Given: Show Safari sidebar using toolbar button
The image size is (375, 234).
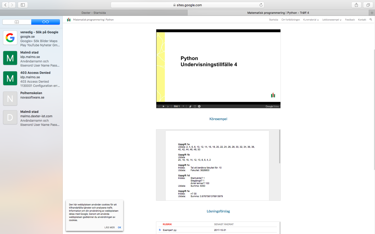Looking at the screenshot, I should click(x=23, y=5).
